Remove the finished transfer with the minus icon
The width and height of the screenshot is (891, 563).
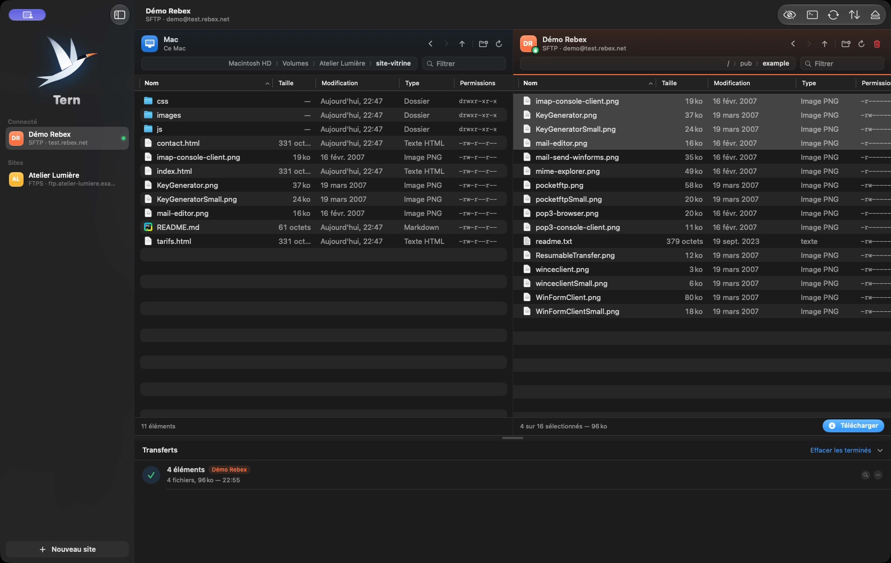pyautogui.click(x=878, y=475)
